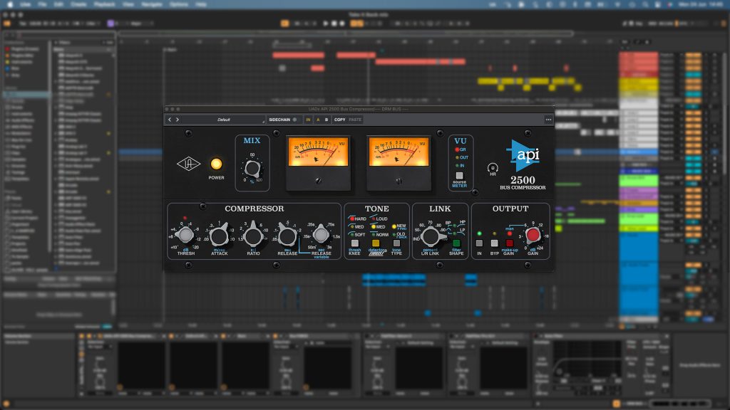Click the HR headroom screw icon
This screenshot has width=730, height=410.
[x=491, y=169]
